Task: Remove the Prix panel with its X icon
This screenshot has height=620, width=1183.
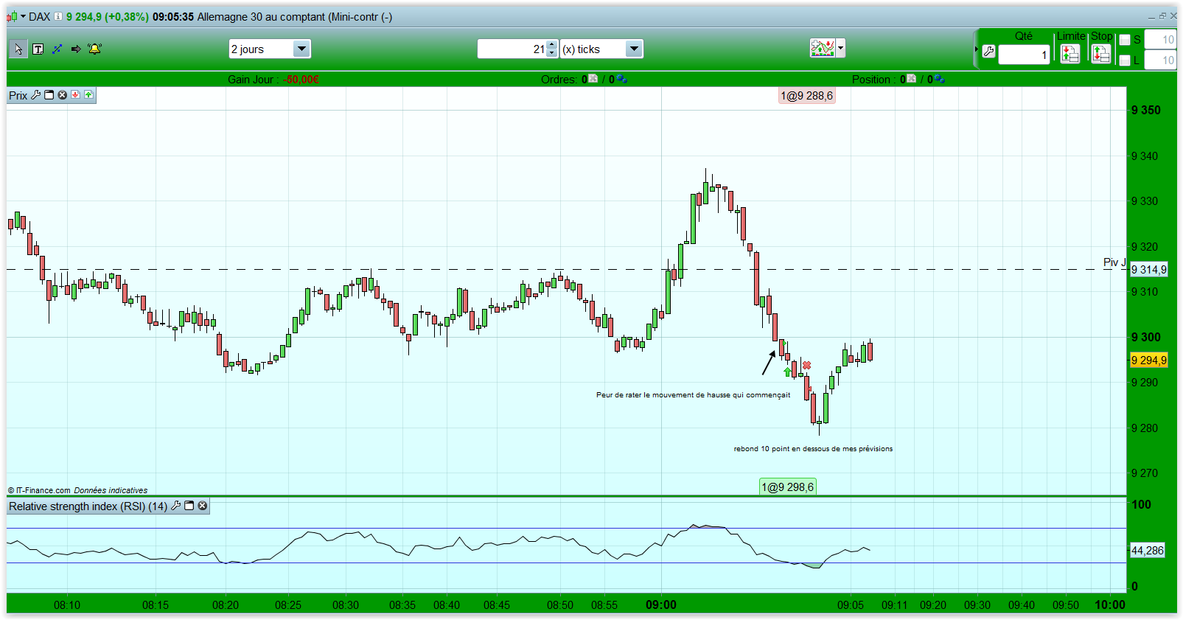Action: (x=63, y=95)
